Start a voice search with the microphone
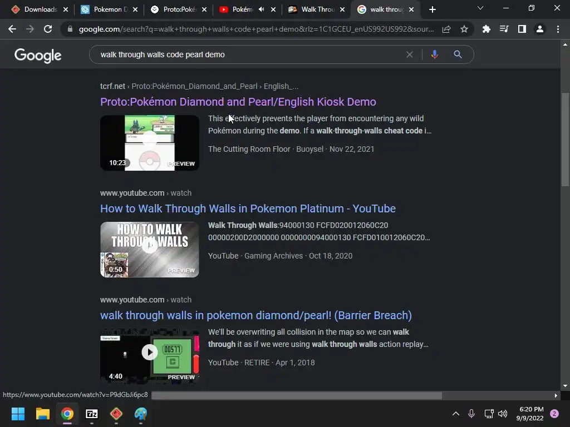 (x=434, y=54)
